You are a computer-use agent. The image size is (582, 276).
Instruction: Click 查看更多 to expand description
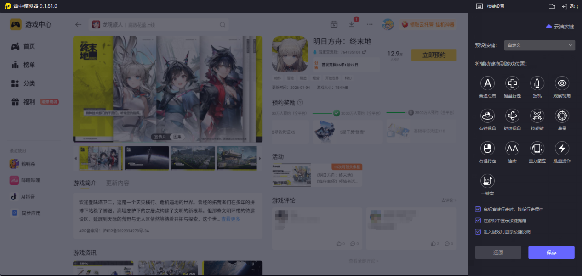click(x=230, y=219)
